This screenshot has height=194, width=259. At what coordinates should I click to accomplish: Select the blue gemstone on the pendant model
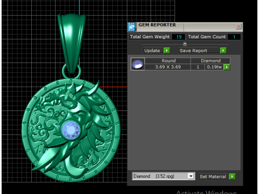point(71,130)
